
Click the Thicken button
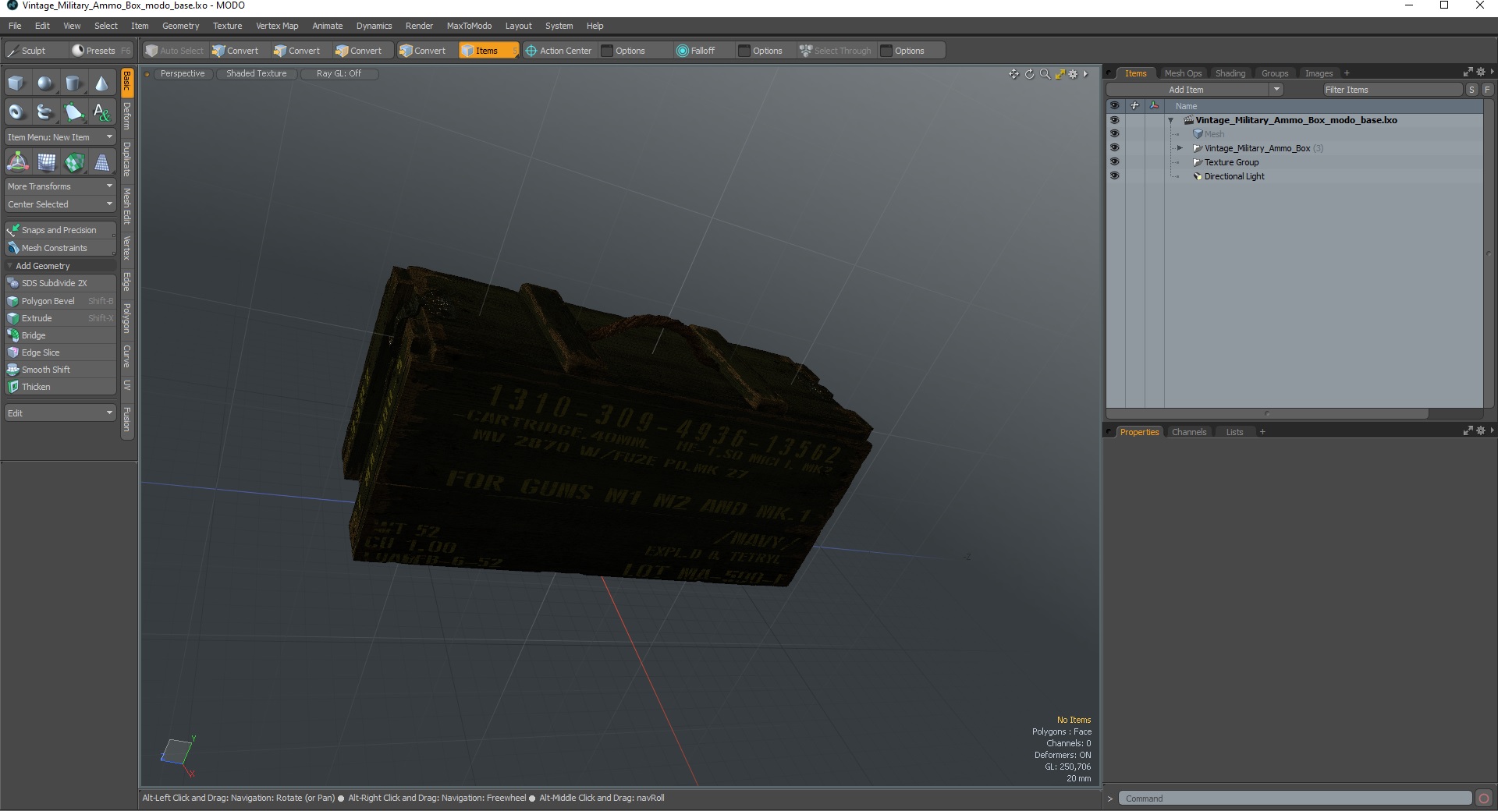[60, 387]
